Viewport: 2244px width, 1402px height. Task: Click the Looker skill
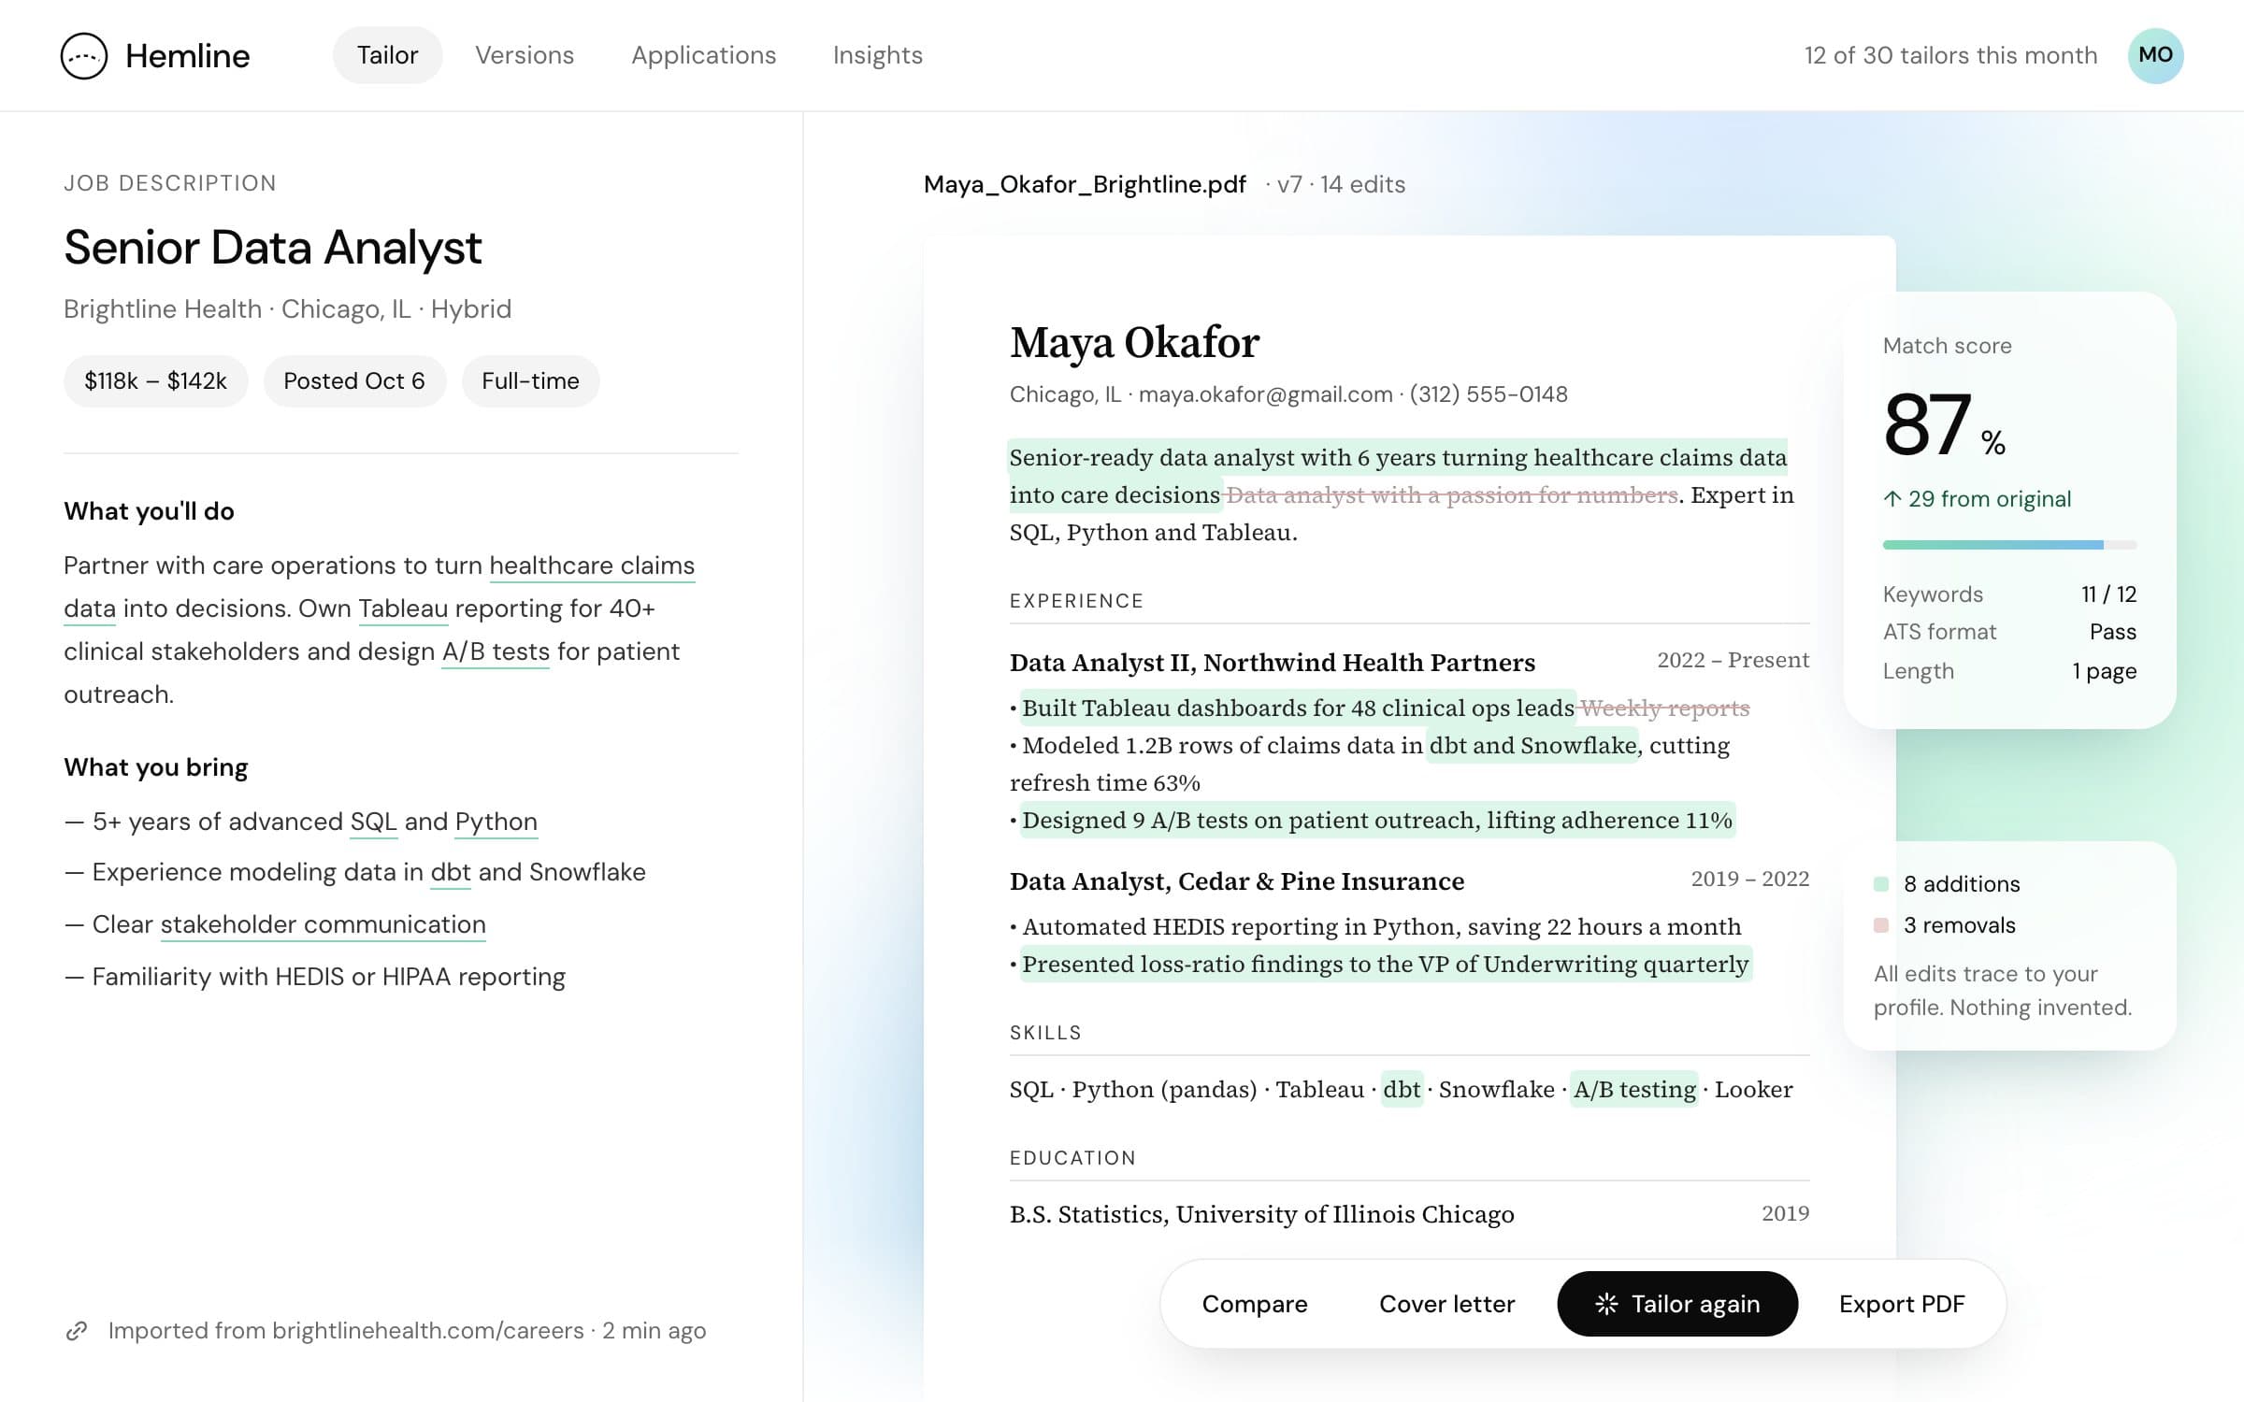pos(1753,1090)
